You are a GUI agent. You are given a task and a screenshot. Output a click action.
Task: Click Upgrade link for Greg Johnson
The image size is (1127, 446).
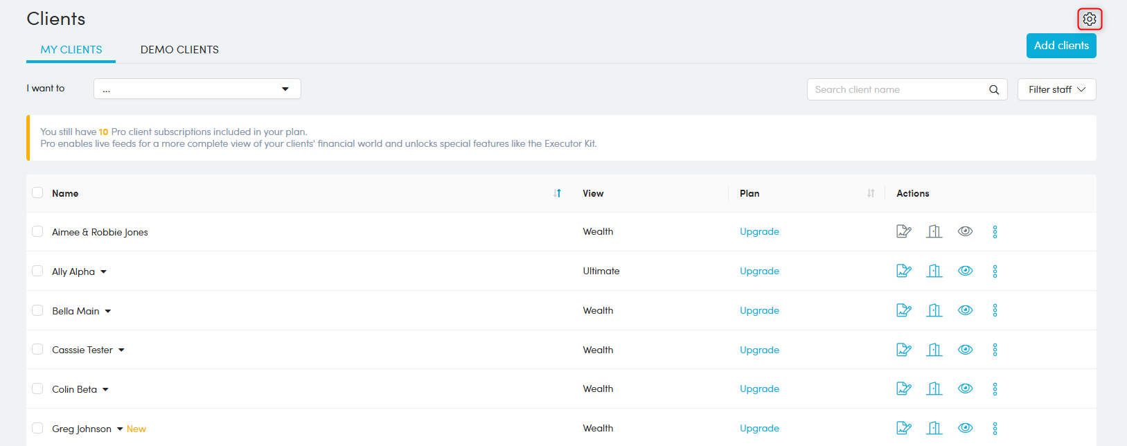(x=759, y=428)
